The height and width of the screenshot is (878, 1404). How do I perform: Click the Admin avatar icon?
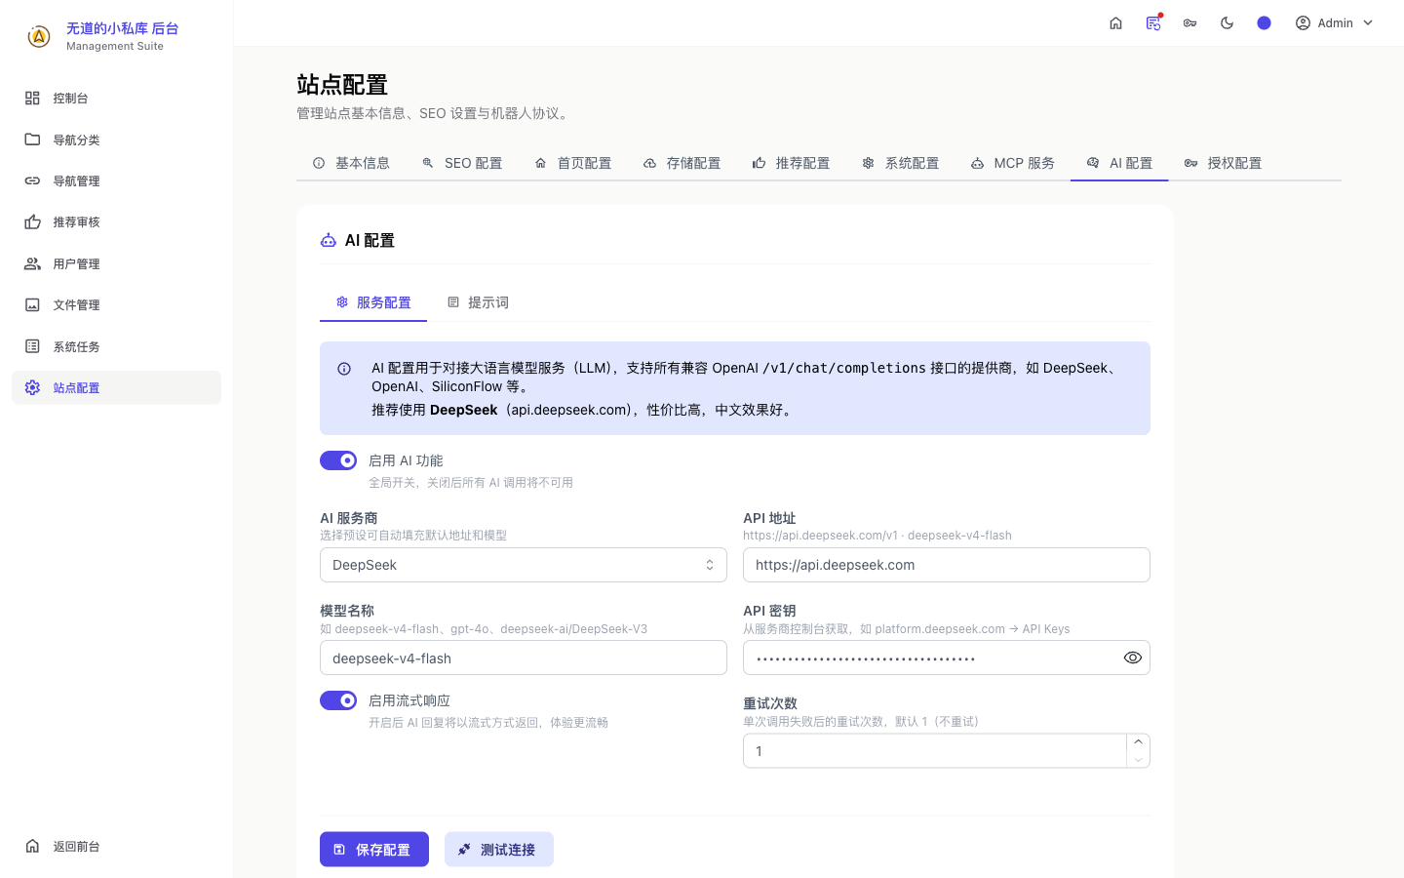(x=1303, y=23)
